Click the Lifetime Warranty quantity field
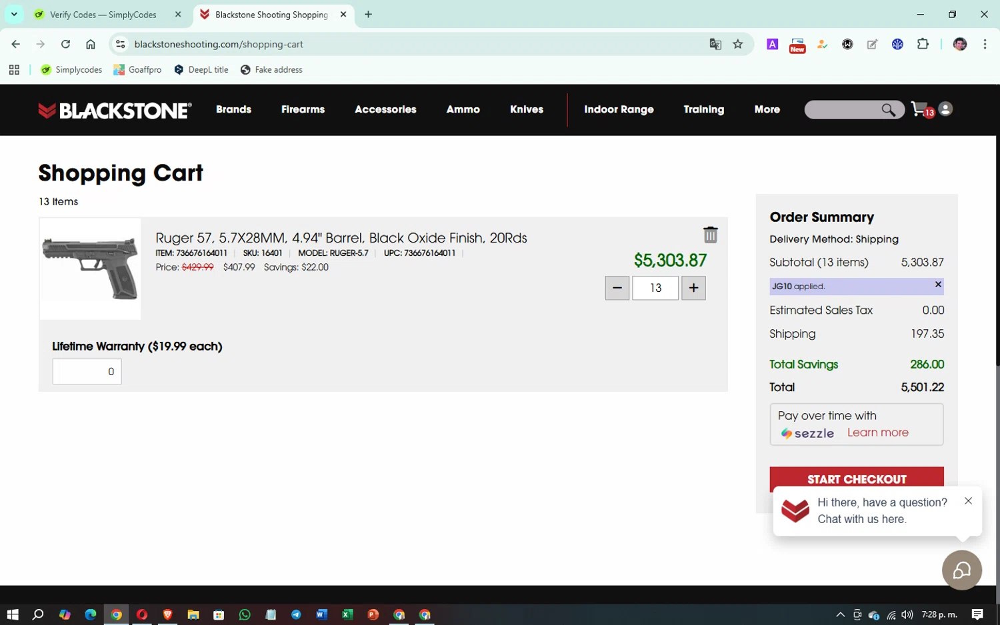 (x=87, y=372)
